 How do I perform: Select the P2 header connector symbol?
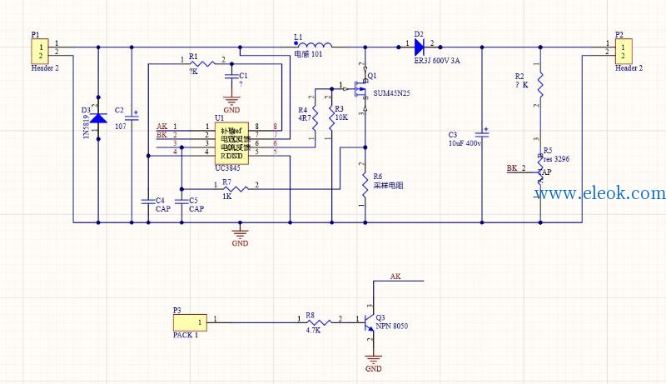coord(623,52)
